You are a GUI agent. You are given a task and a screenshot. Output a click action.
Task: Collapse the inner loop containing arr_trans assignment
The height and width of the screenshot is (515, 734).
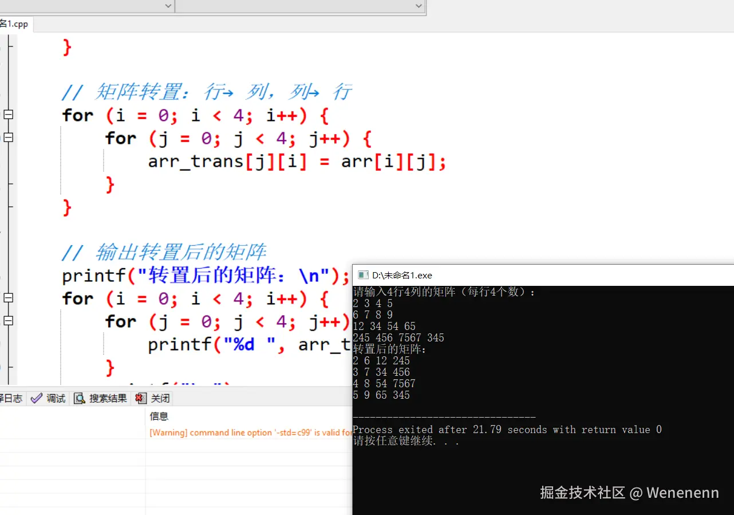click(8, 137)
